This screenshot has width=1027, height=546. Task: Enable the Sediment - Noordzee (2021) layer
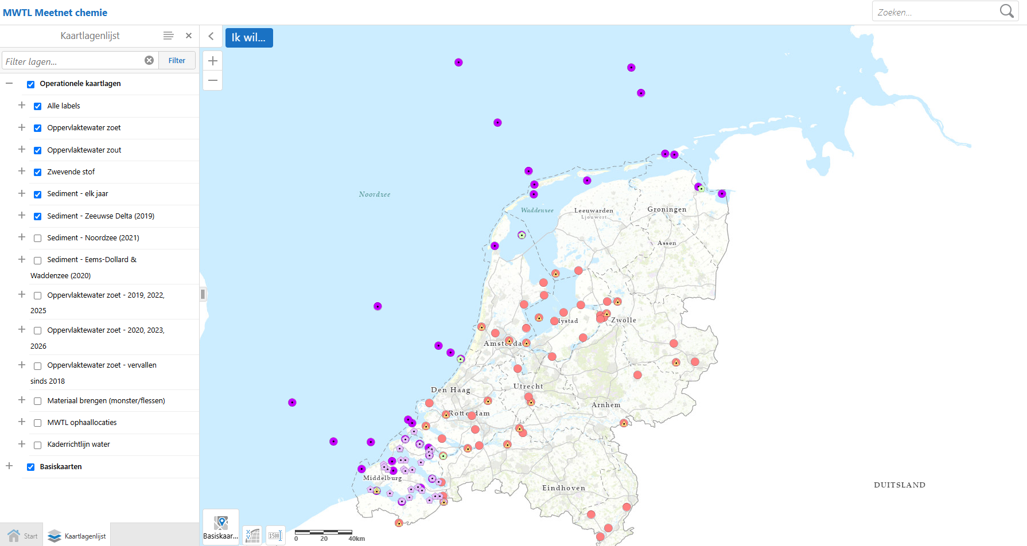[x=37, y=238]
